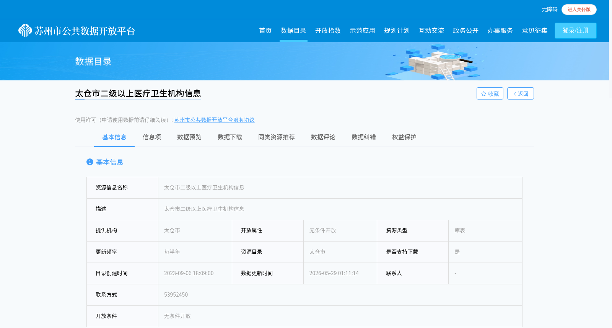This screenshot has width=612, height=328.
Task: Open the 意见征集 navigation item
Action: [x=534, y=31]
